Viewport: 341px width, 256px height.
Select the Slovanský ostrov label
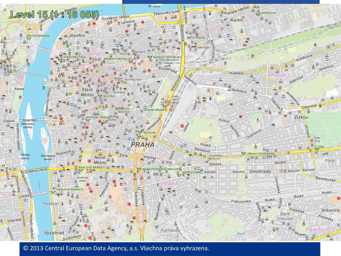(48, 158)
